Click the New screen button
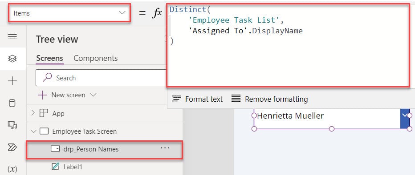415x175 pixels. click(61, 95)
